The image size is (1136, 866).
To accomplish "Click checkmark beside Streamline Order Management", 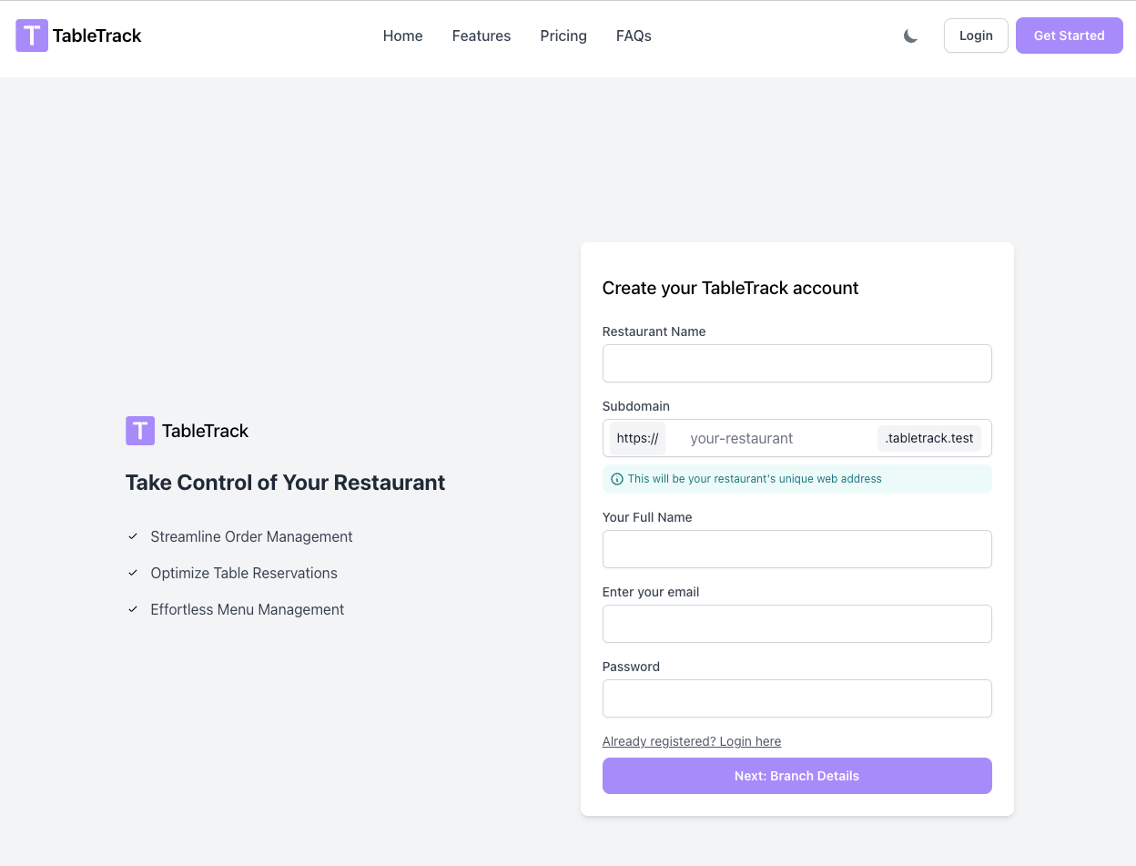I will point(133,536).
